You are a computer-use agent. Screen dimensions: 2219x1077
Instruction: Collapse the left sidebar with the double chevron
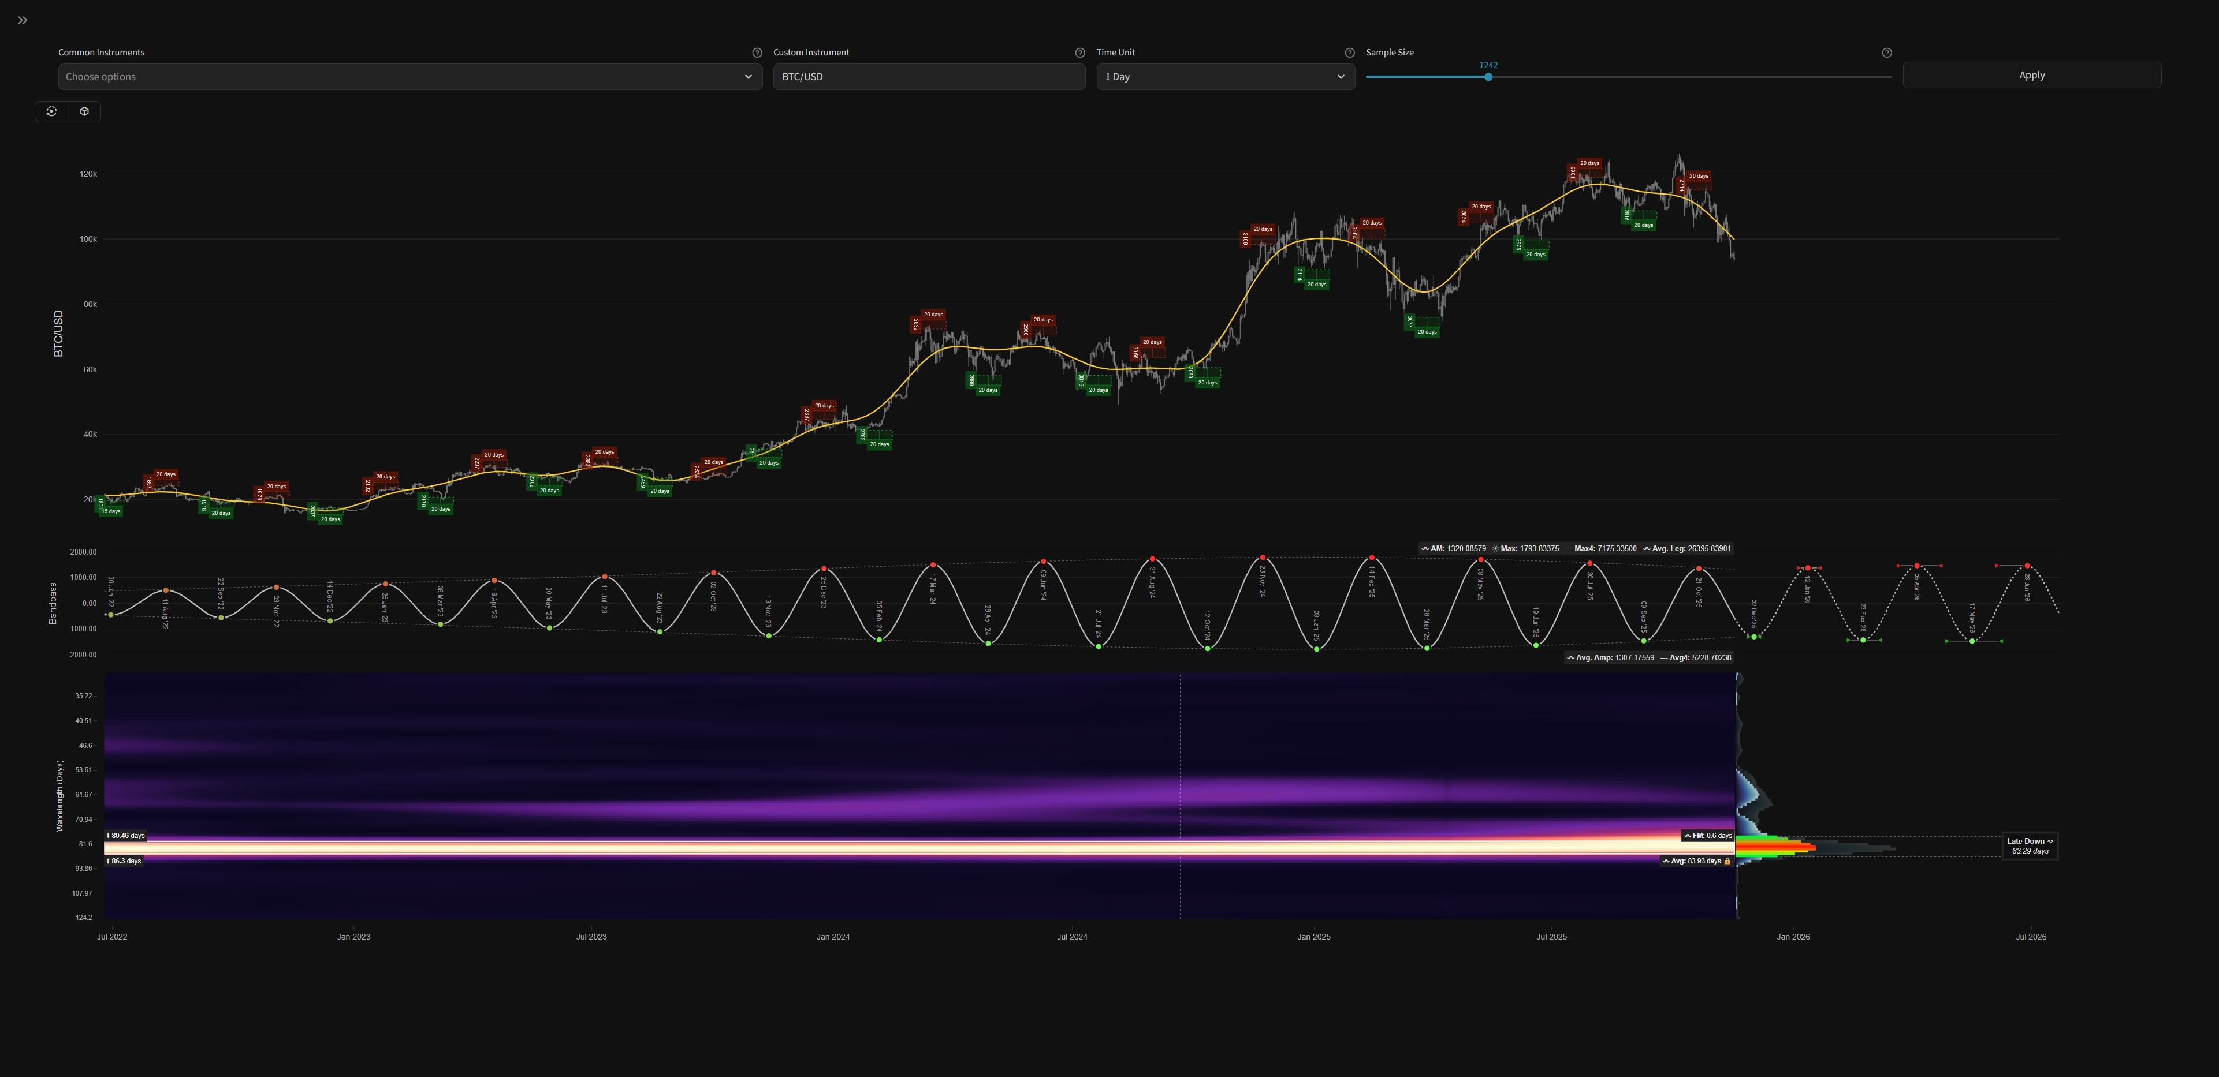(x=21, y=20)
